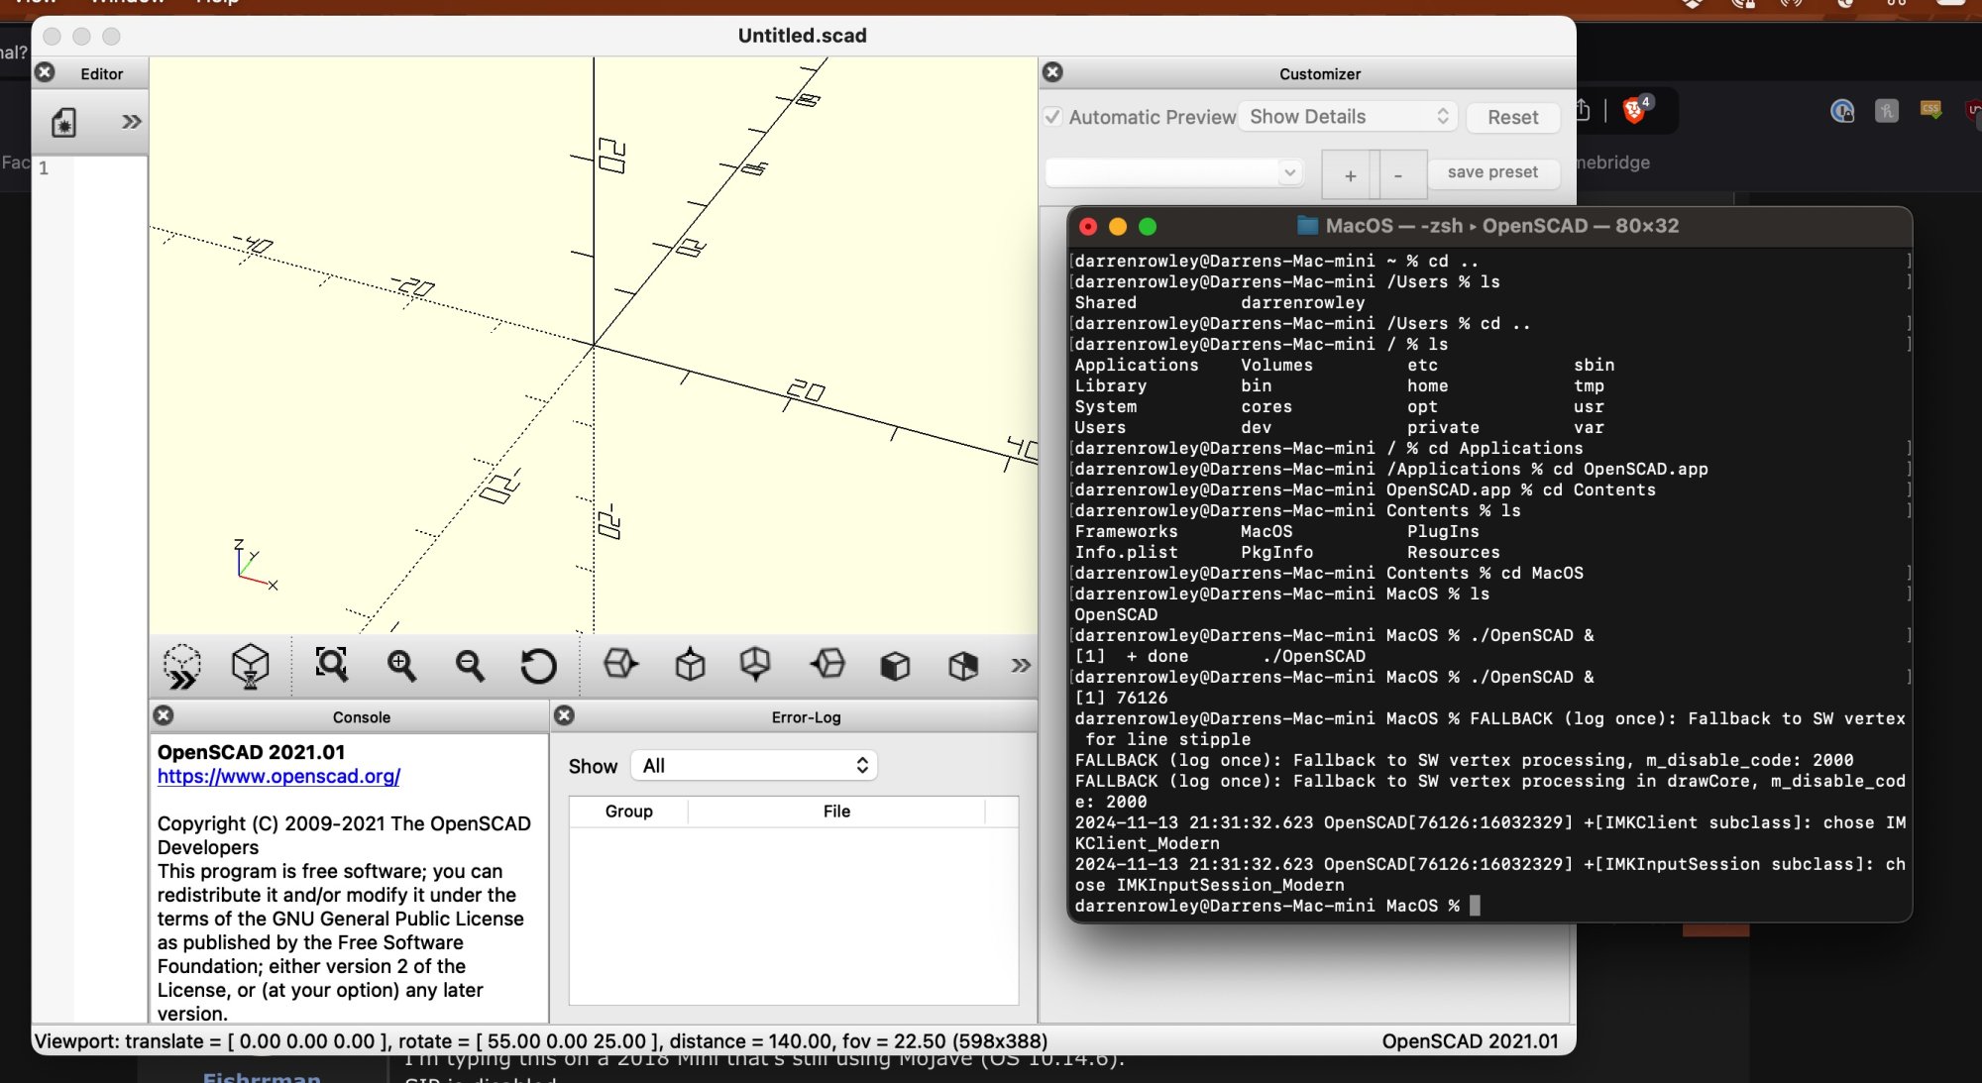Click the save preset button
This screenshot has height=1083, width=1982.
[x=1492, y=171]
